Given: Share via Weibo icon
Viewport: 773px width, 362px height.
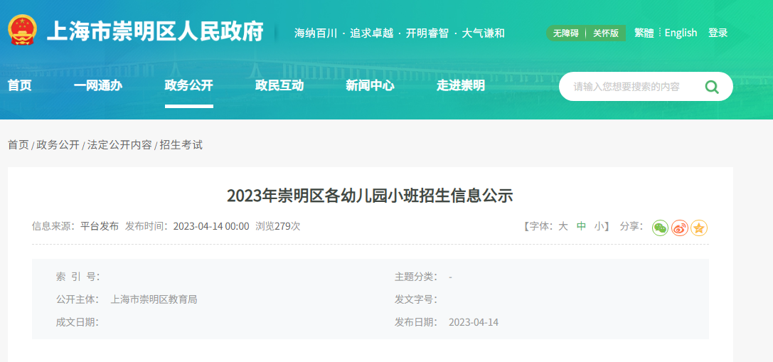Looking at the screenshot, I should [x=680, y=228].
